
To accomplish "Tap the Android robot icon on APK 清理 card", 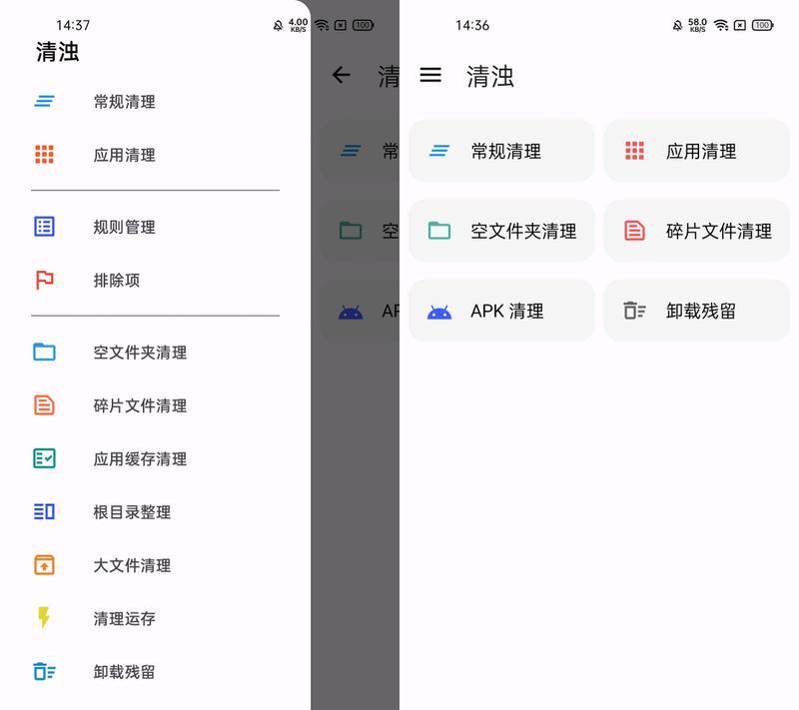I will [x=439, y=312].
